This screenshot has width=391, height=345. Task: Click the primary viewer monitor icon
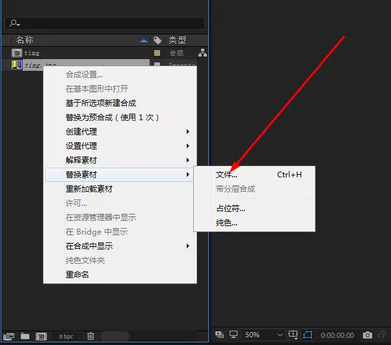234,335
